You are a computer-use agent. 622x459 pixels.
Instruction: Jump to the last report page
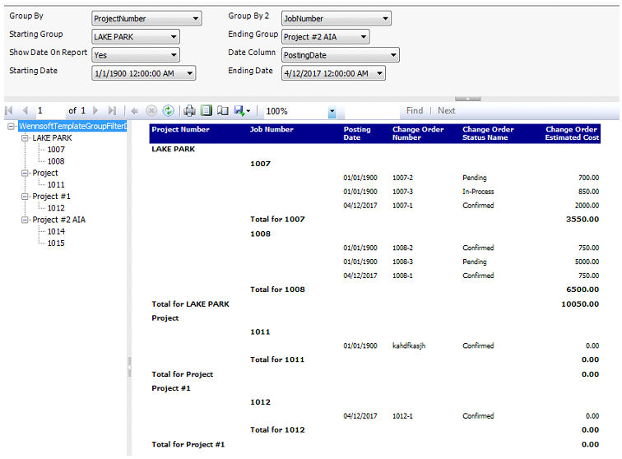[x=112, y=110]
